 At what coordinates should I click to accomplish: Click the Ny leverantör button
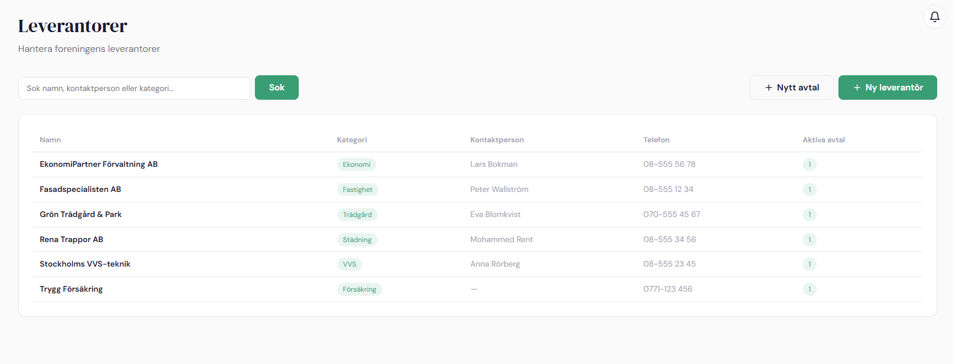[887, 87]
